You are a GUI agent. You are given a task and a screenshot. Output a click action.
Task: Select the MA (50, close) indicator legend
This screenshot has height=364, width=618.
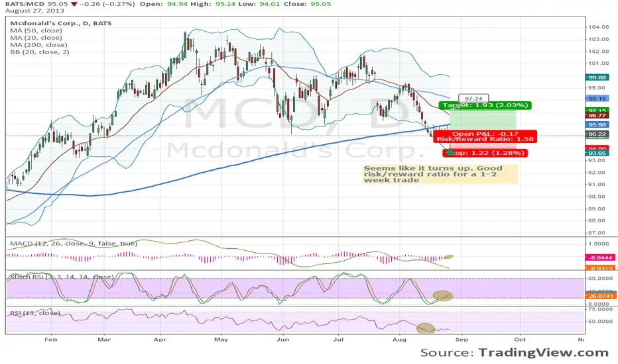[x=36, y=30]
